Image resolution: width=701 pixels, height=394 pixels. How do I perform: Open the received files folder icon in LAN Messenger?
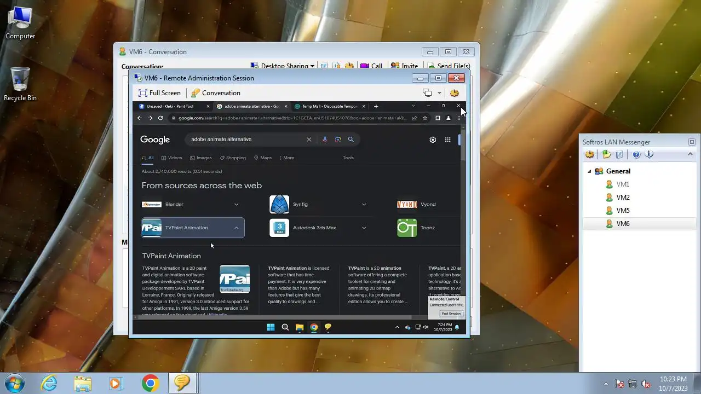[x=606, y=155]
